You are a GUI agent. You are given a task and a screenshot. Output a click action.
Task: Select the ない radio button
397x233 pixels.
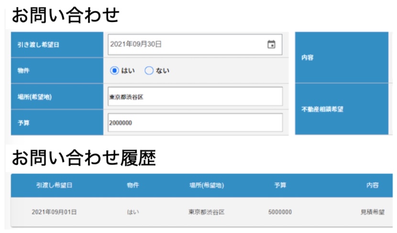point(149,71)
